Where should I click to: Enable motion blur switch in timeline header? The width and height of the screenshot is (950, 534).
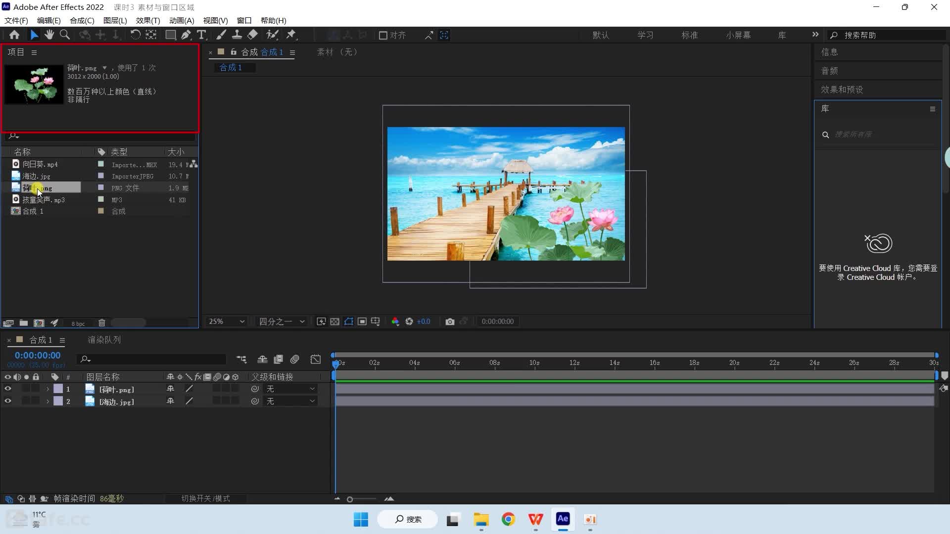point(295,359)
